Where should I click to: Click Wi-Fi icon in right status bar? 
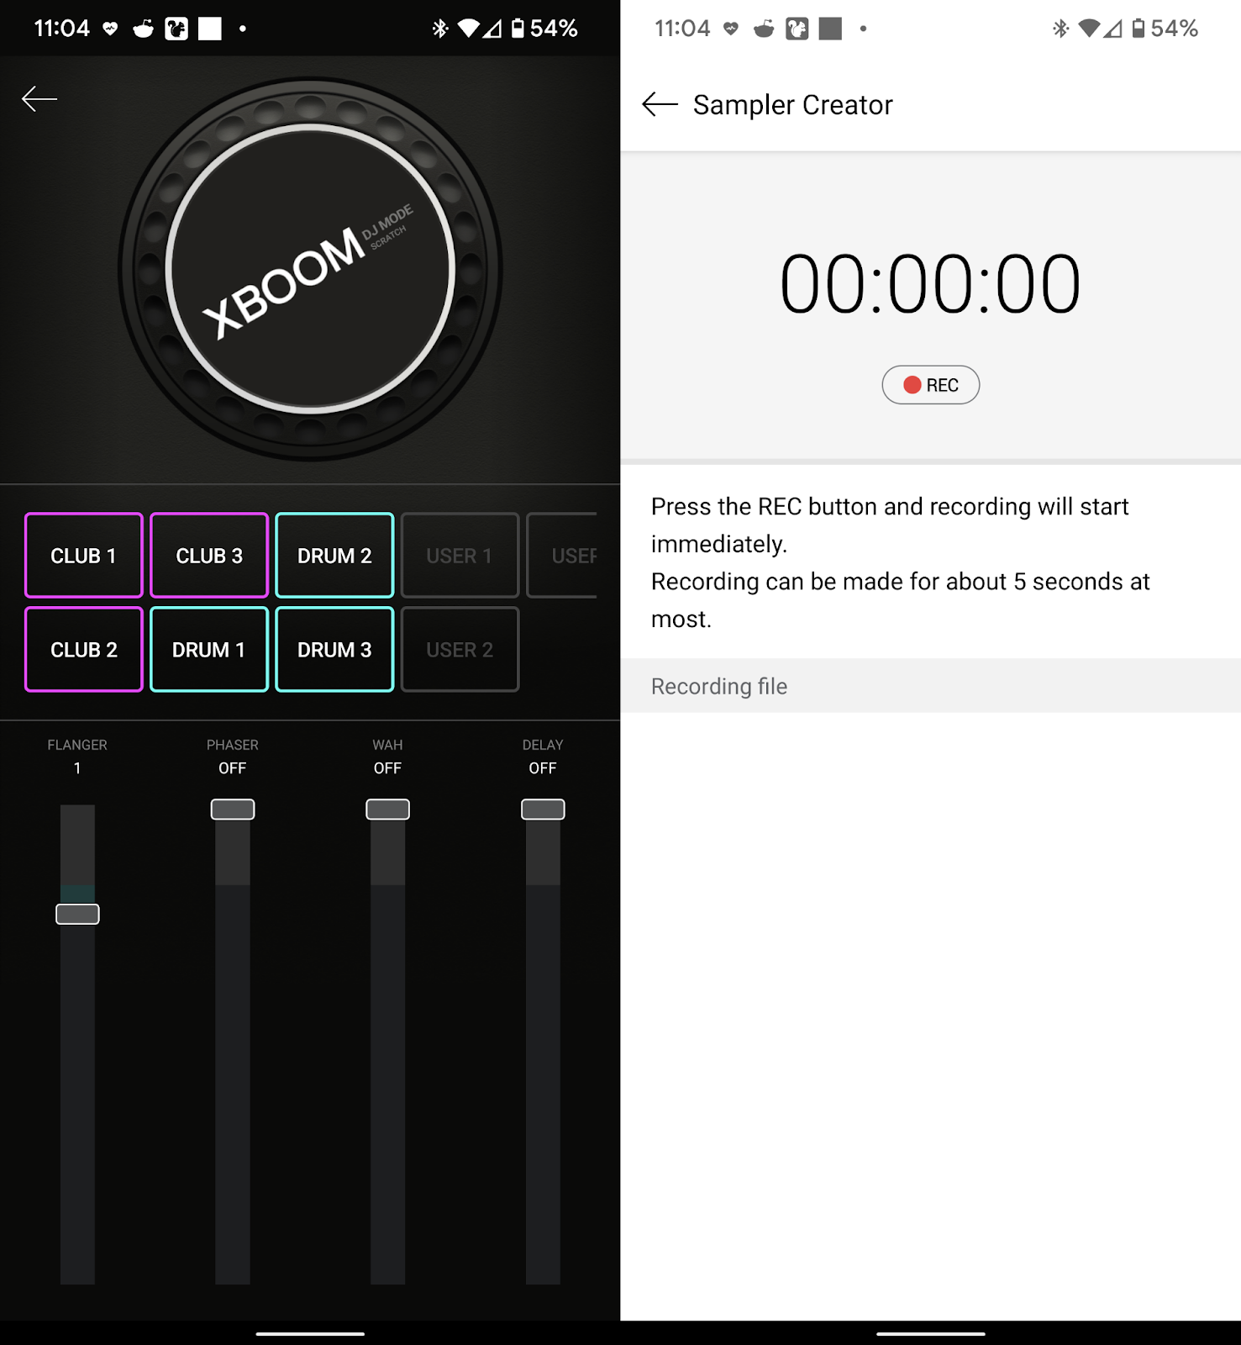pos(1090,29)
